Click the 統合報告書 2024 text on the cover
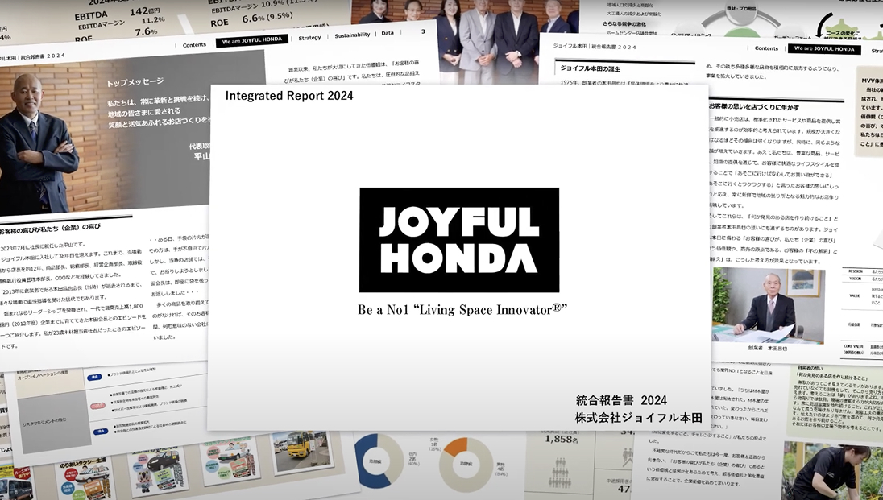The height and width of the screenshot is (500, 883). point(621,400)
